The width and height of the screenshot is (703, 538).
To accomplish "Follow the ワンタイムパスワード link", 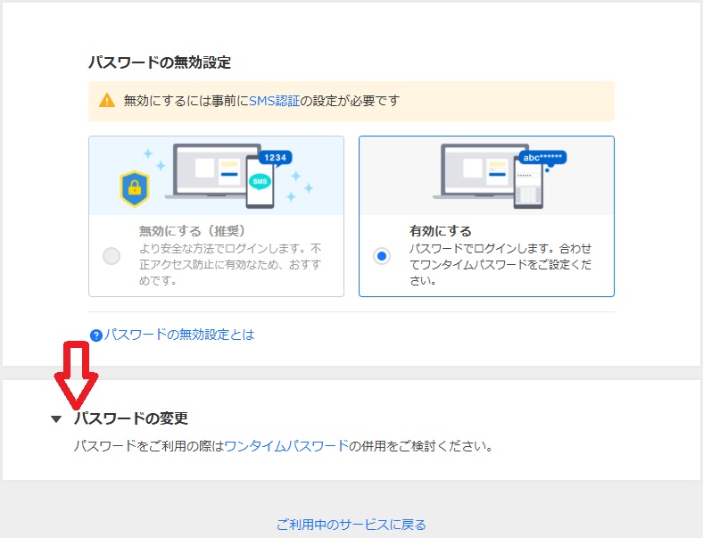I will [x=286, y=445].
